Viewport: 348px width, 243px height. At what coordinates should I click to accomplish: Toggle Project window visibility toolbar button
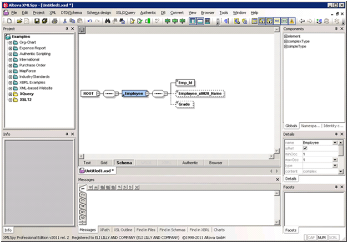(193, 21)
